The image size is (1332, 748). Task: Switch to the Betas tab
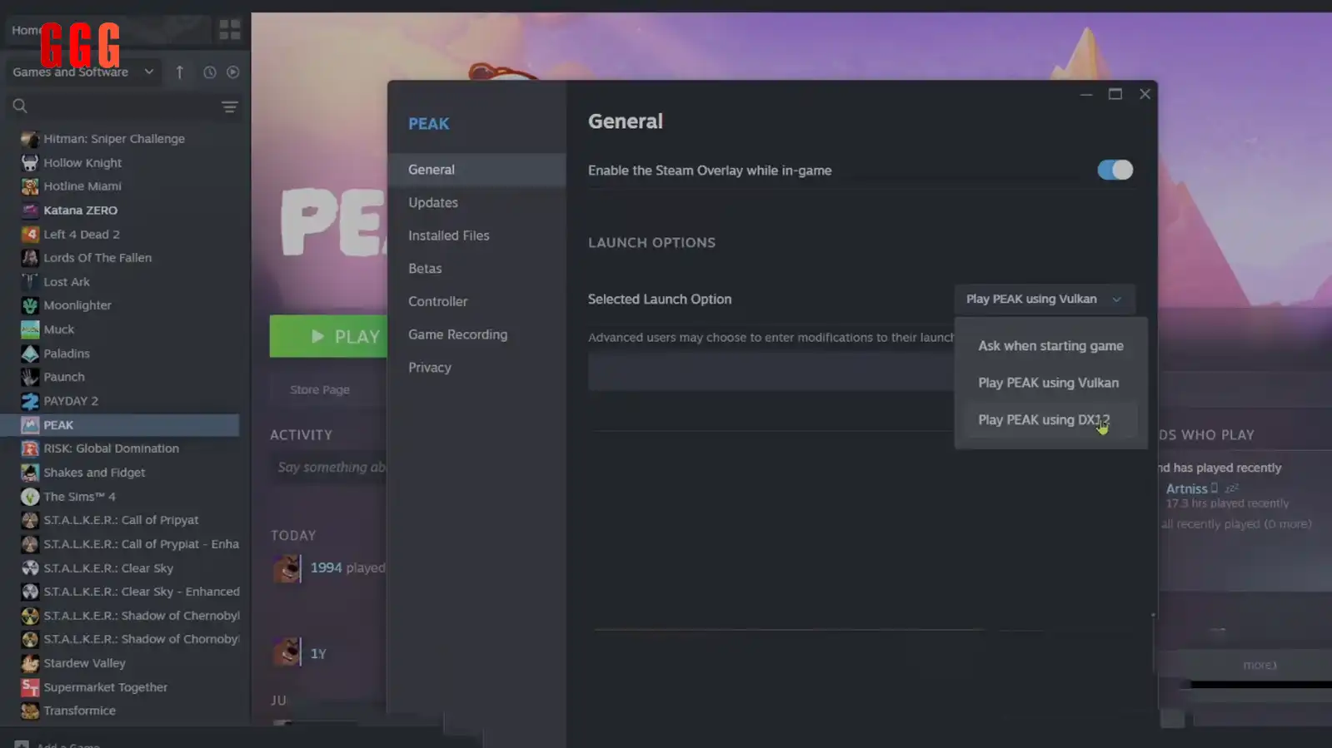(x=476, y=269)
